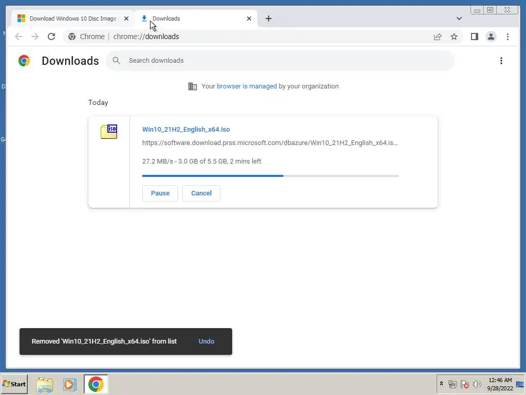Viewport: 526px width, 395px height.
Task: Minimize the Chrome window
Action: (477, 10)
